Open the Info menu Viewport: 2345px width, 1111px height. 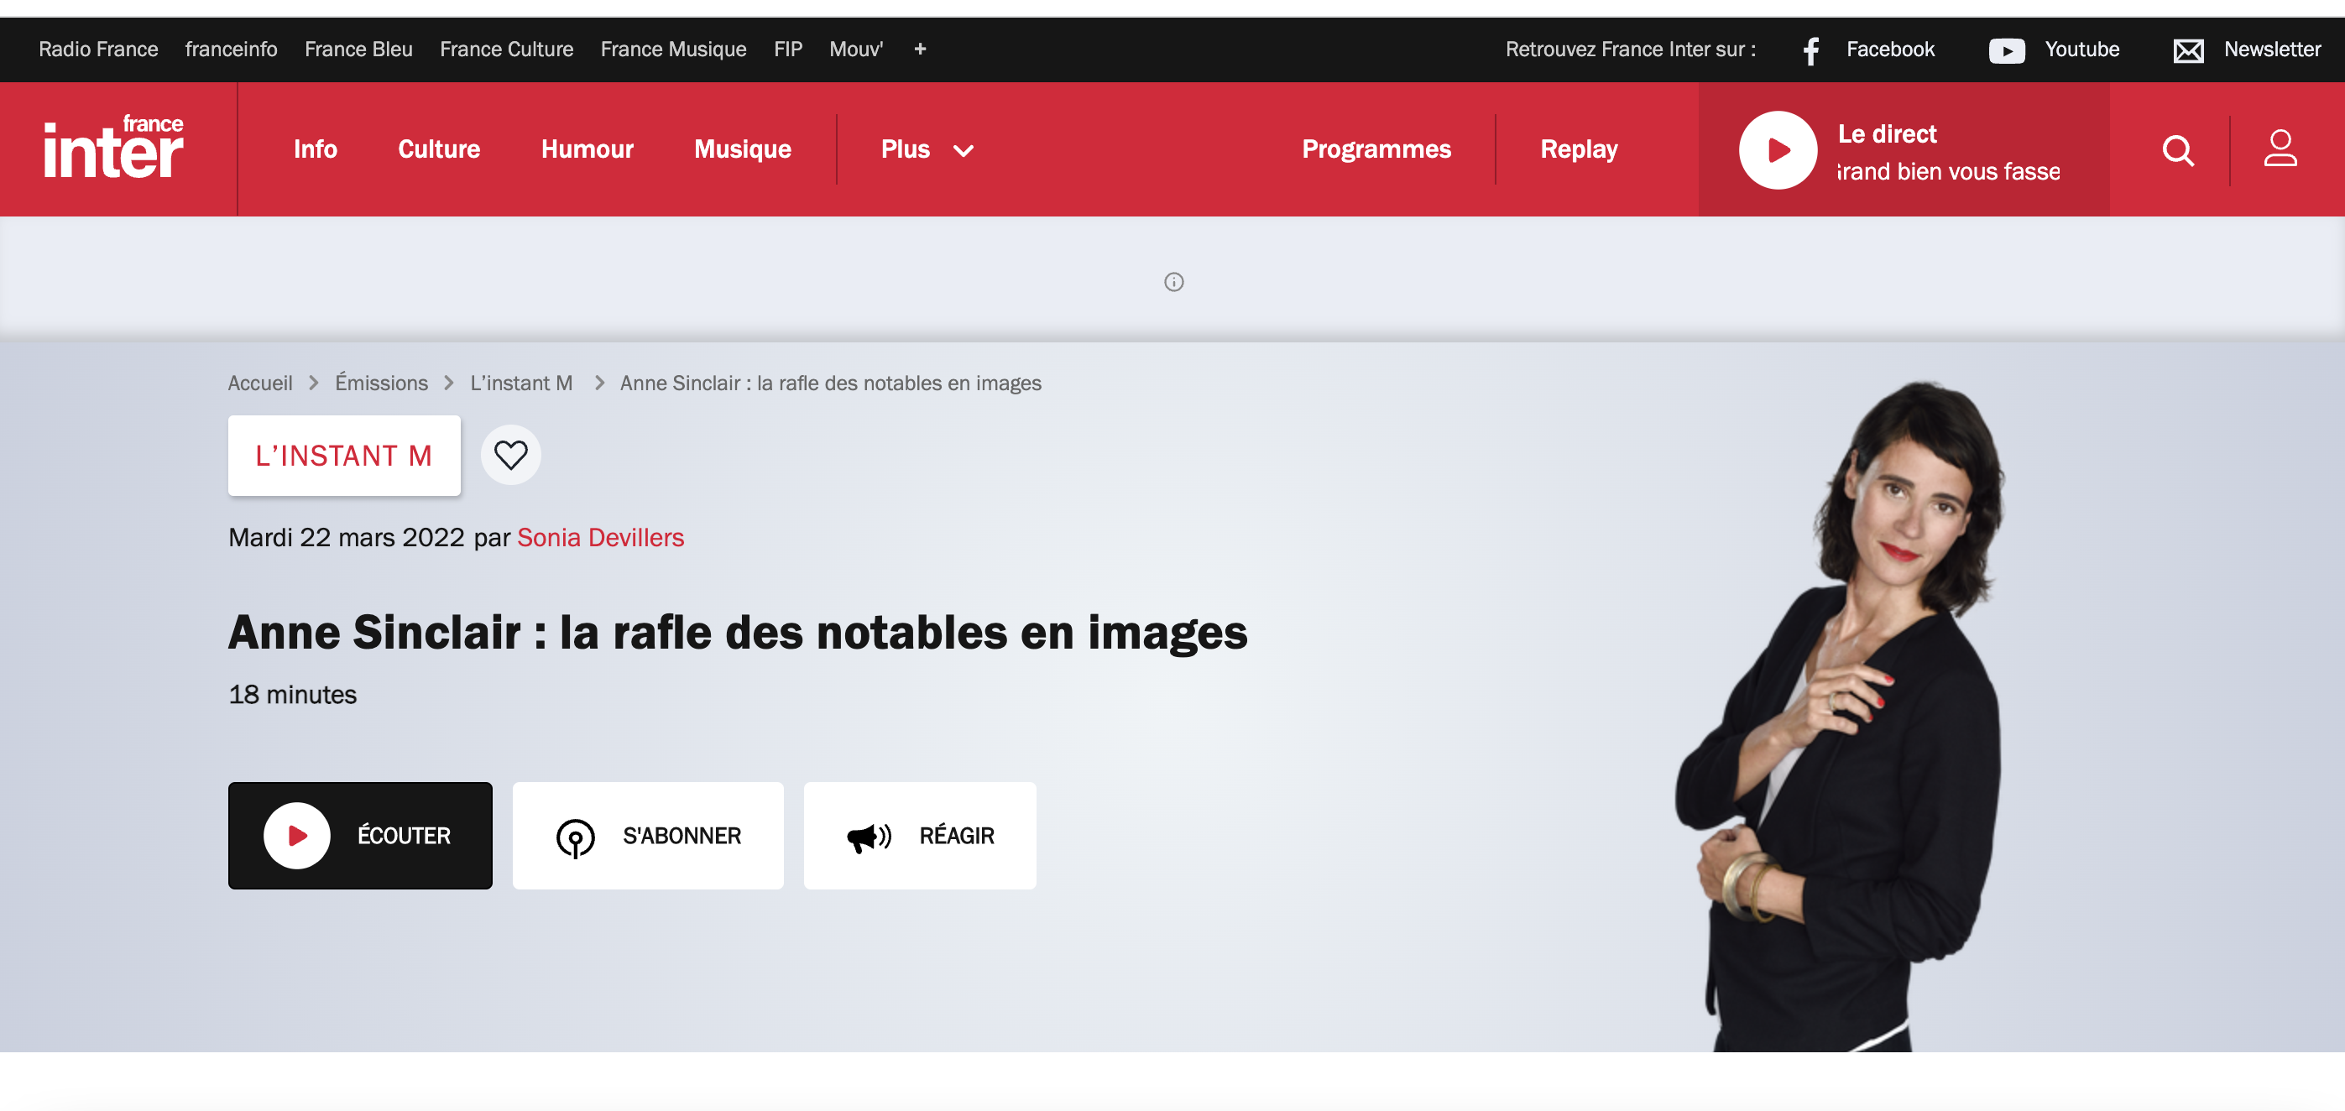point(315,149)
